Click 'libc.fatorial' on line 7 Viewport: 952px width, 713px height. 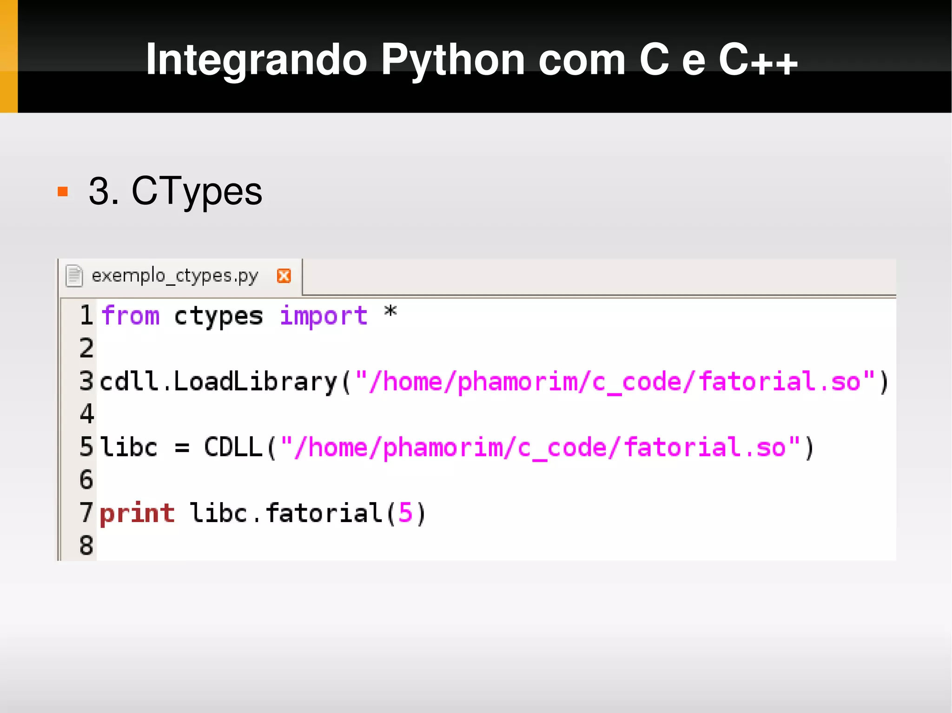tap(286, 513)
